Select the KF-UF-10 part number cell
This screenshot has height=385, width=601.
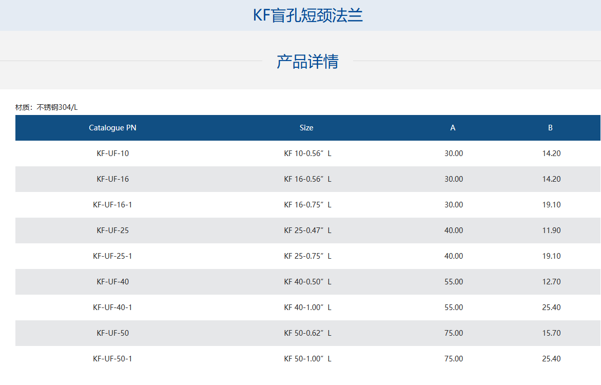point(112,153)
